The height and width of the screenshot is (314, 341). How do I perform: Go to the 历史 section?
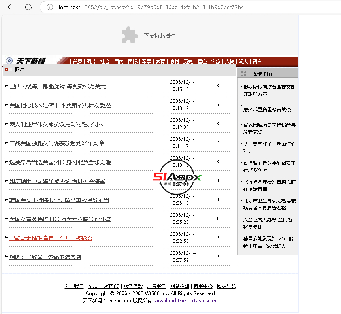click(x=188, y=62)
